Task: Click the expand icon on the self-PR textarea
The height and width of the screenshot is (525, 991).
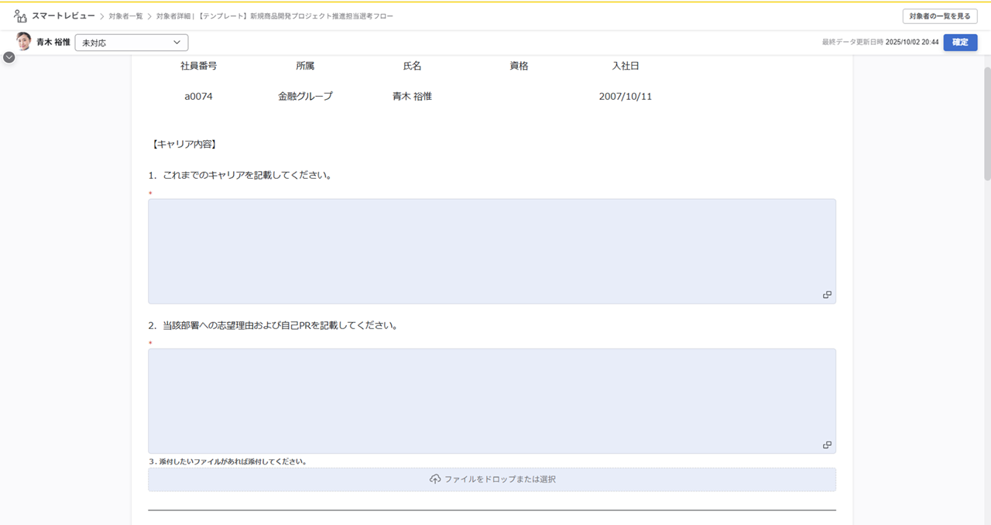Action: click(x=827, y=444)
